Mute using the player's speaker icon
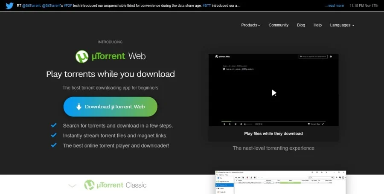This screenshot has height=194, width=384. (241, 124)
